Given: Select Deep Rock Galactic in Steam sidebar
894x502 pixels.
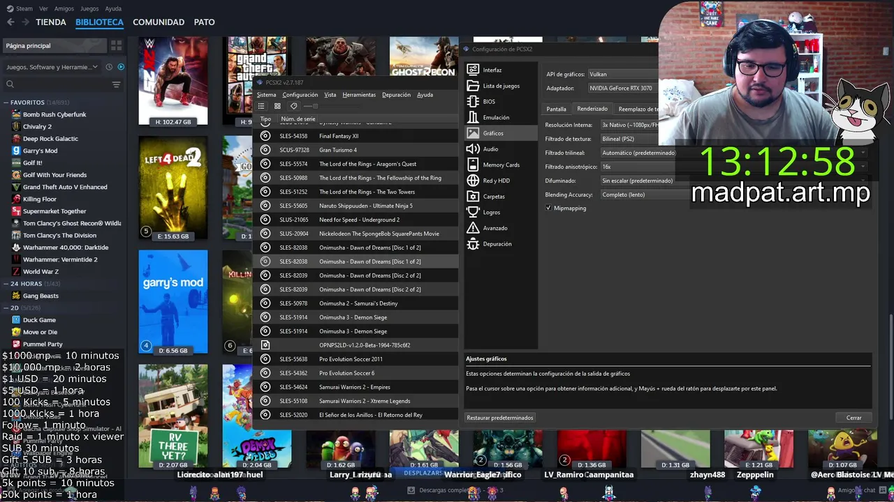Looking at the screenshot, I should point(50,139).
